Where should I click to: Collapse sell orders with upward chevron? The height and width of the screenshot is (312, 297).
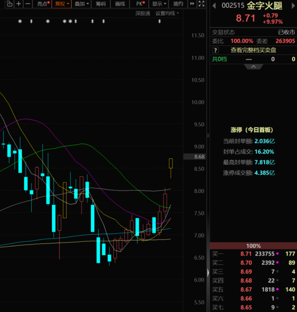tap(253, 67)
